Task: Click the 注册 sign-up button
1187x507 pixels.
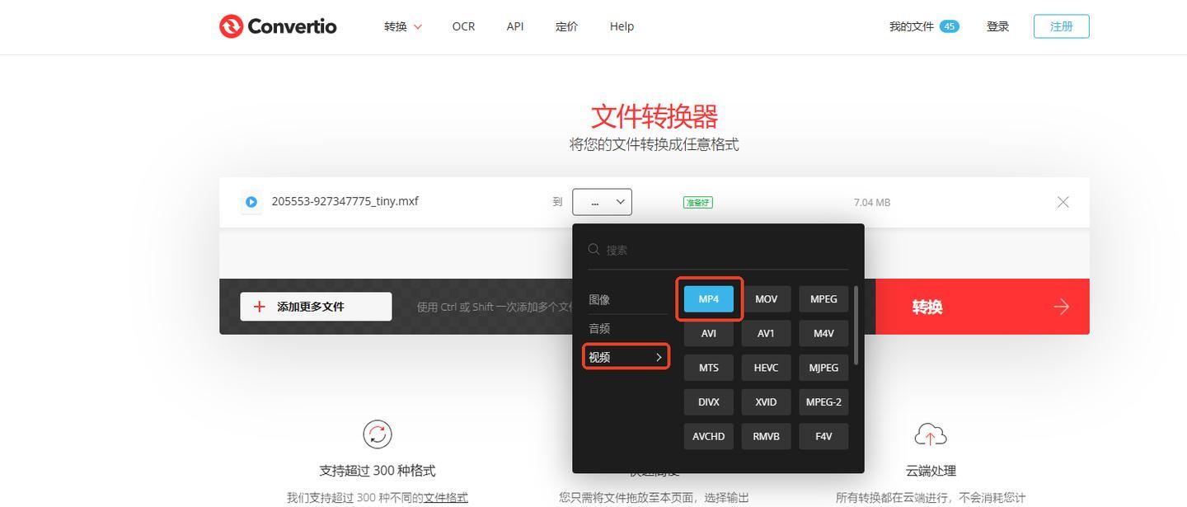Action: pos(1061,26)
